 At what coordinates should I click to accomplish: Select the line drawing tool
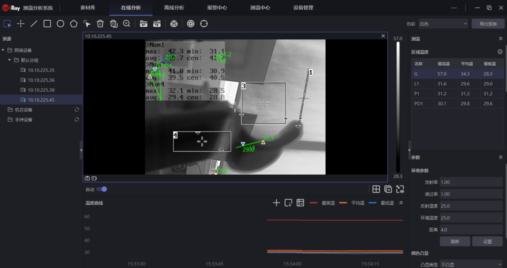pyautogui.click(x=34, y=23)
